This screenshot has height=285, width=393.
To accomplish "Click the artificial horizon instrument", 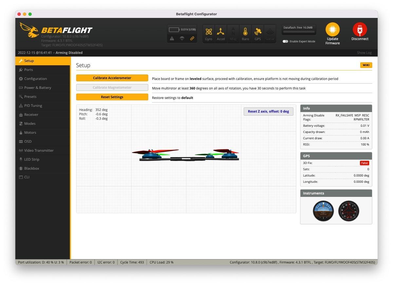I will (x=323, y=211).
